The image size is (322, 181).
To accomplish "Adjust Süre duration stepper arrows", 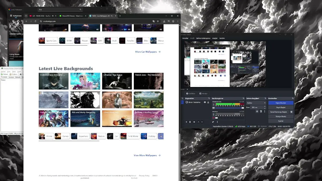I will 265,107.
